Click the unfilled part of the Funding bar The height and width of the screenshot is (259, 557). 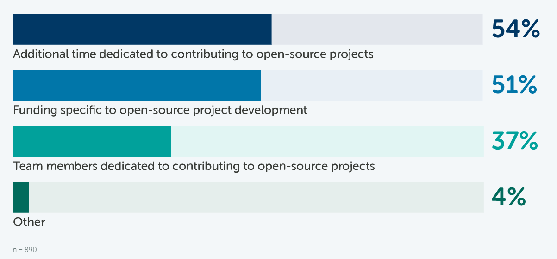point(371,85)
